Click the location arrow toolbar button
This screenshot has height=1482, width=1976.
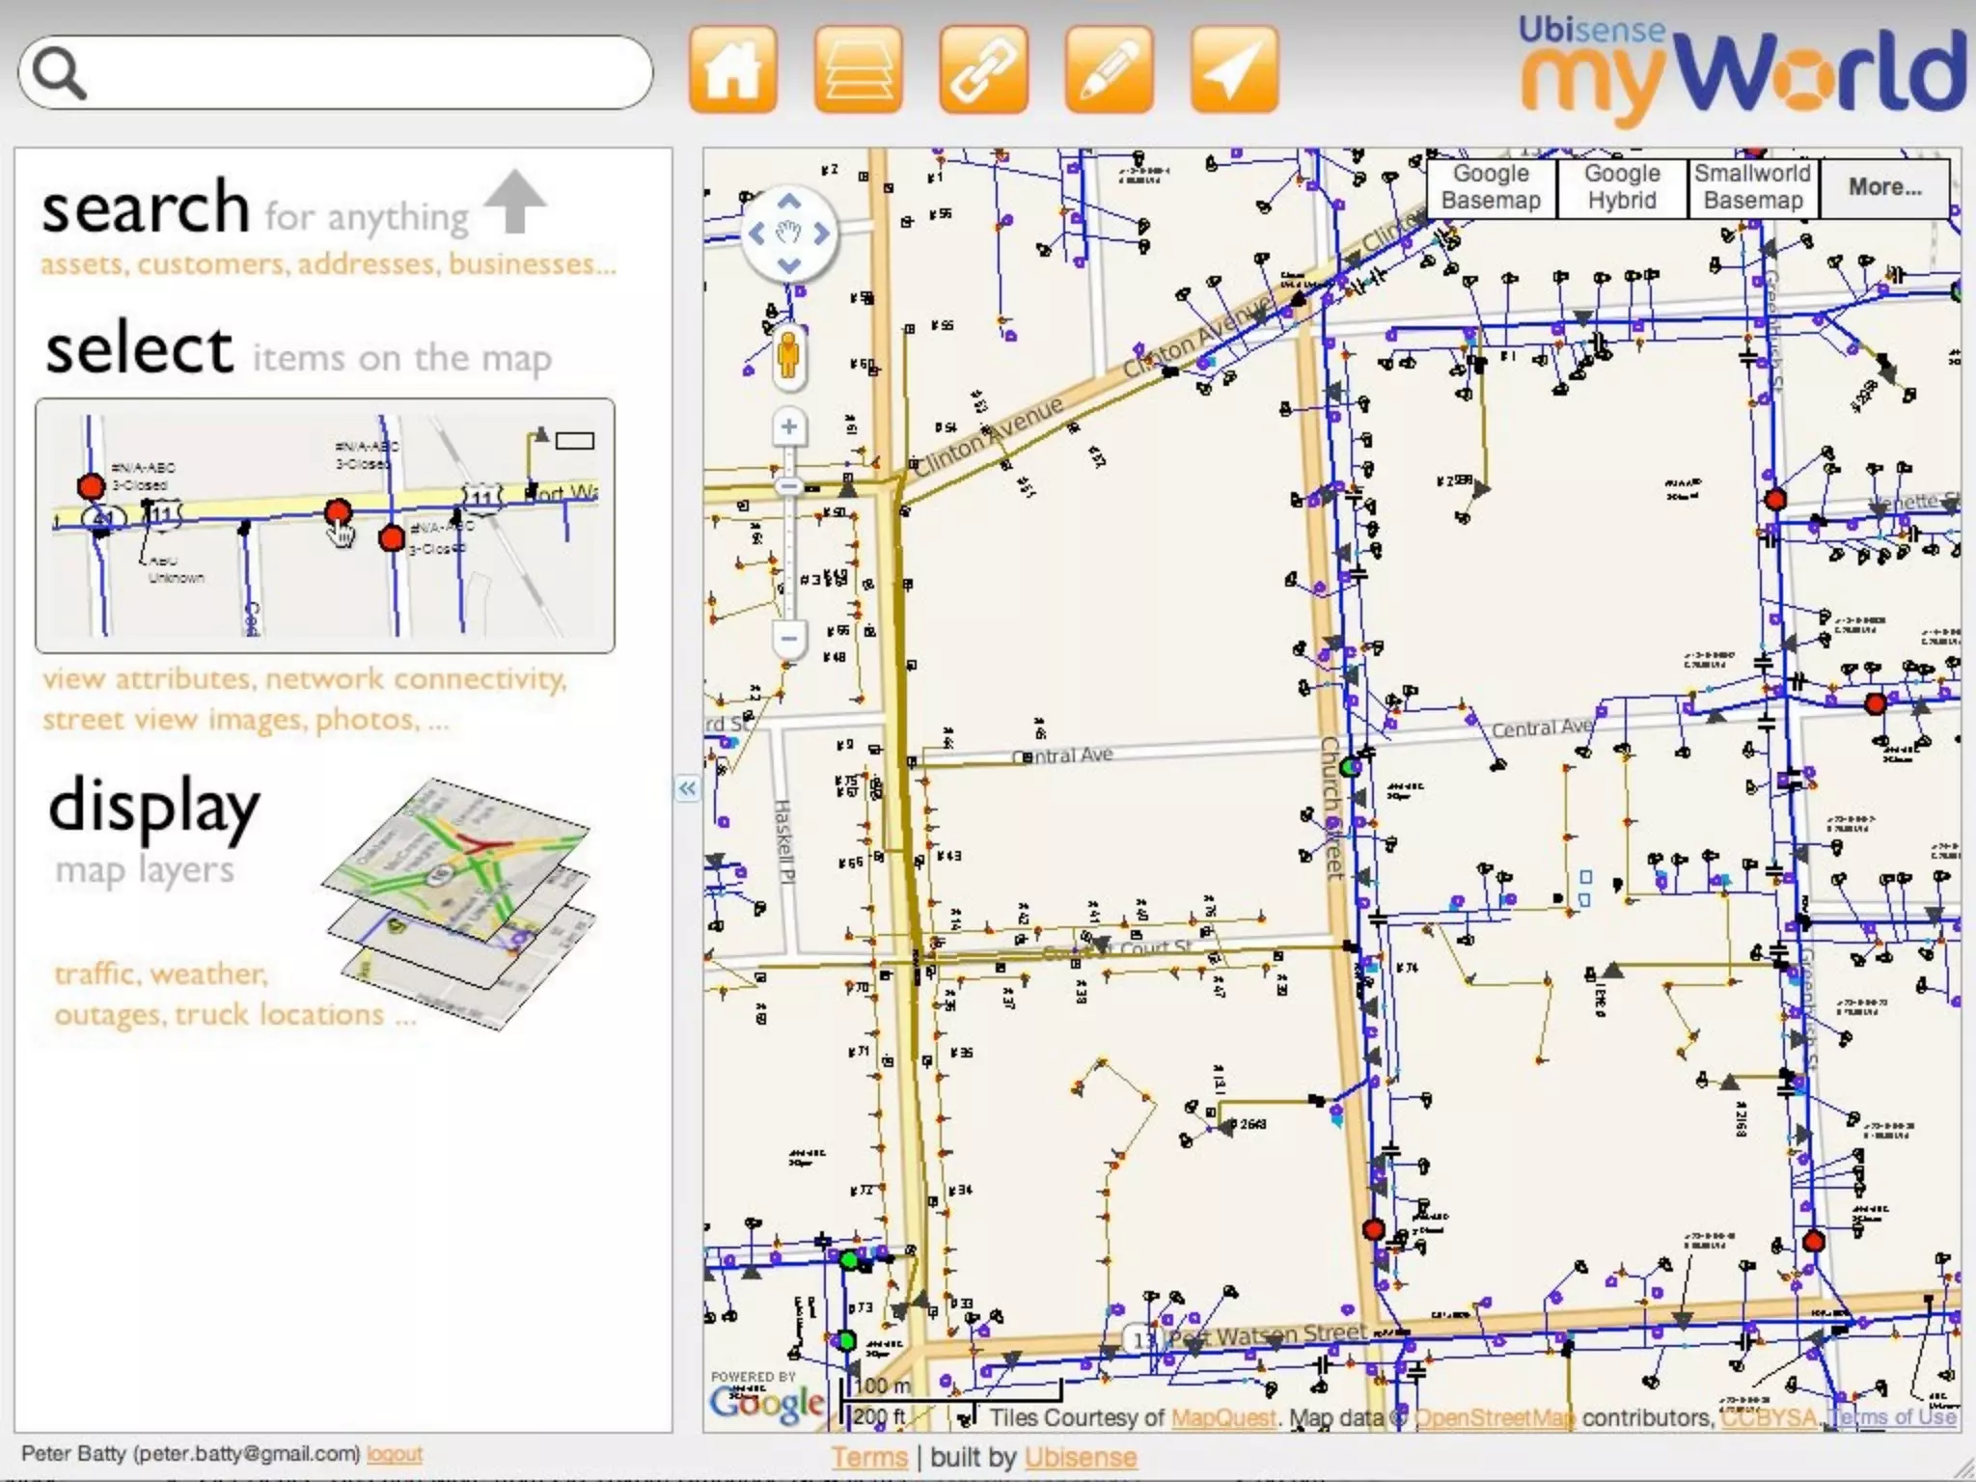1234,70
